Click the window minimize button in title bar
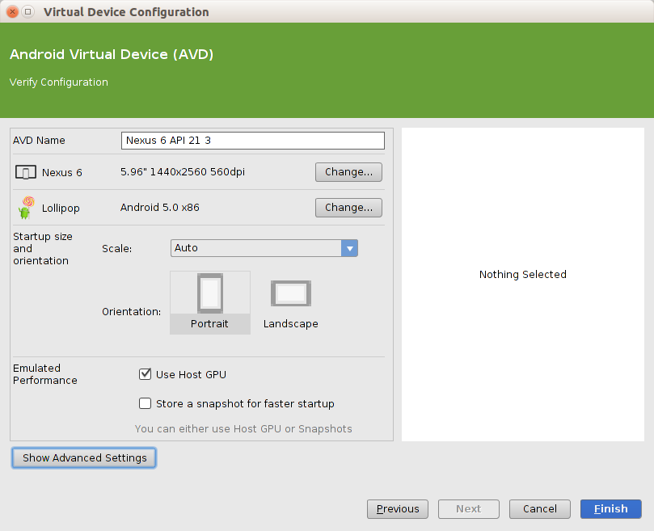The width and height of the screenshot is (654, 531). pos(28,12)
